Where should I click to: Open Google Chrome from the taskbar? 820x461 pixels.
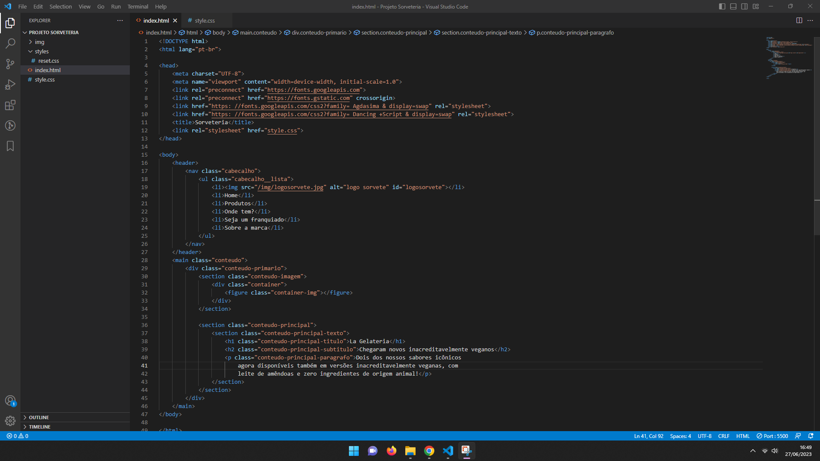pos(429,451)
